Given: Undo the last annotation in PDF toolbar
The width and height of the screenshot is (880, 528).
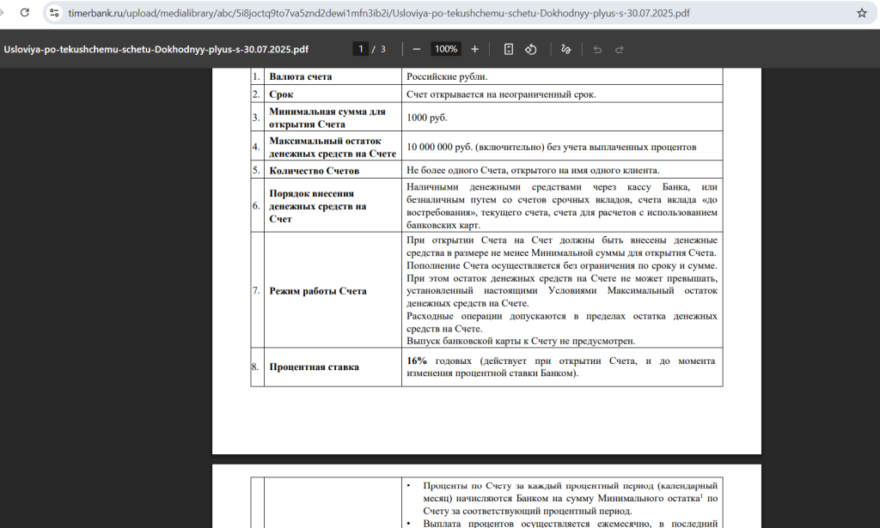Looking at the screenshot, I should pos(597,49).
